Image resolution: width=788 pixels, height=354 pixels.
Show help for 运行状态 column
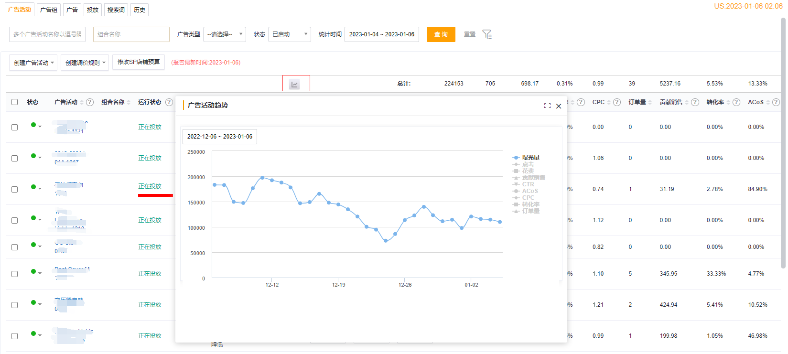pyautogui.click(x=169, y=102)
